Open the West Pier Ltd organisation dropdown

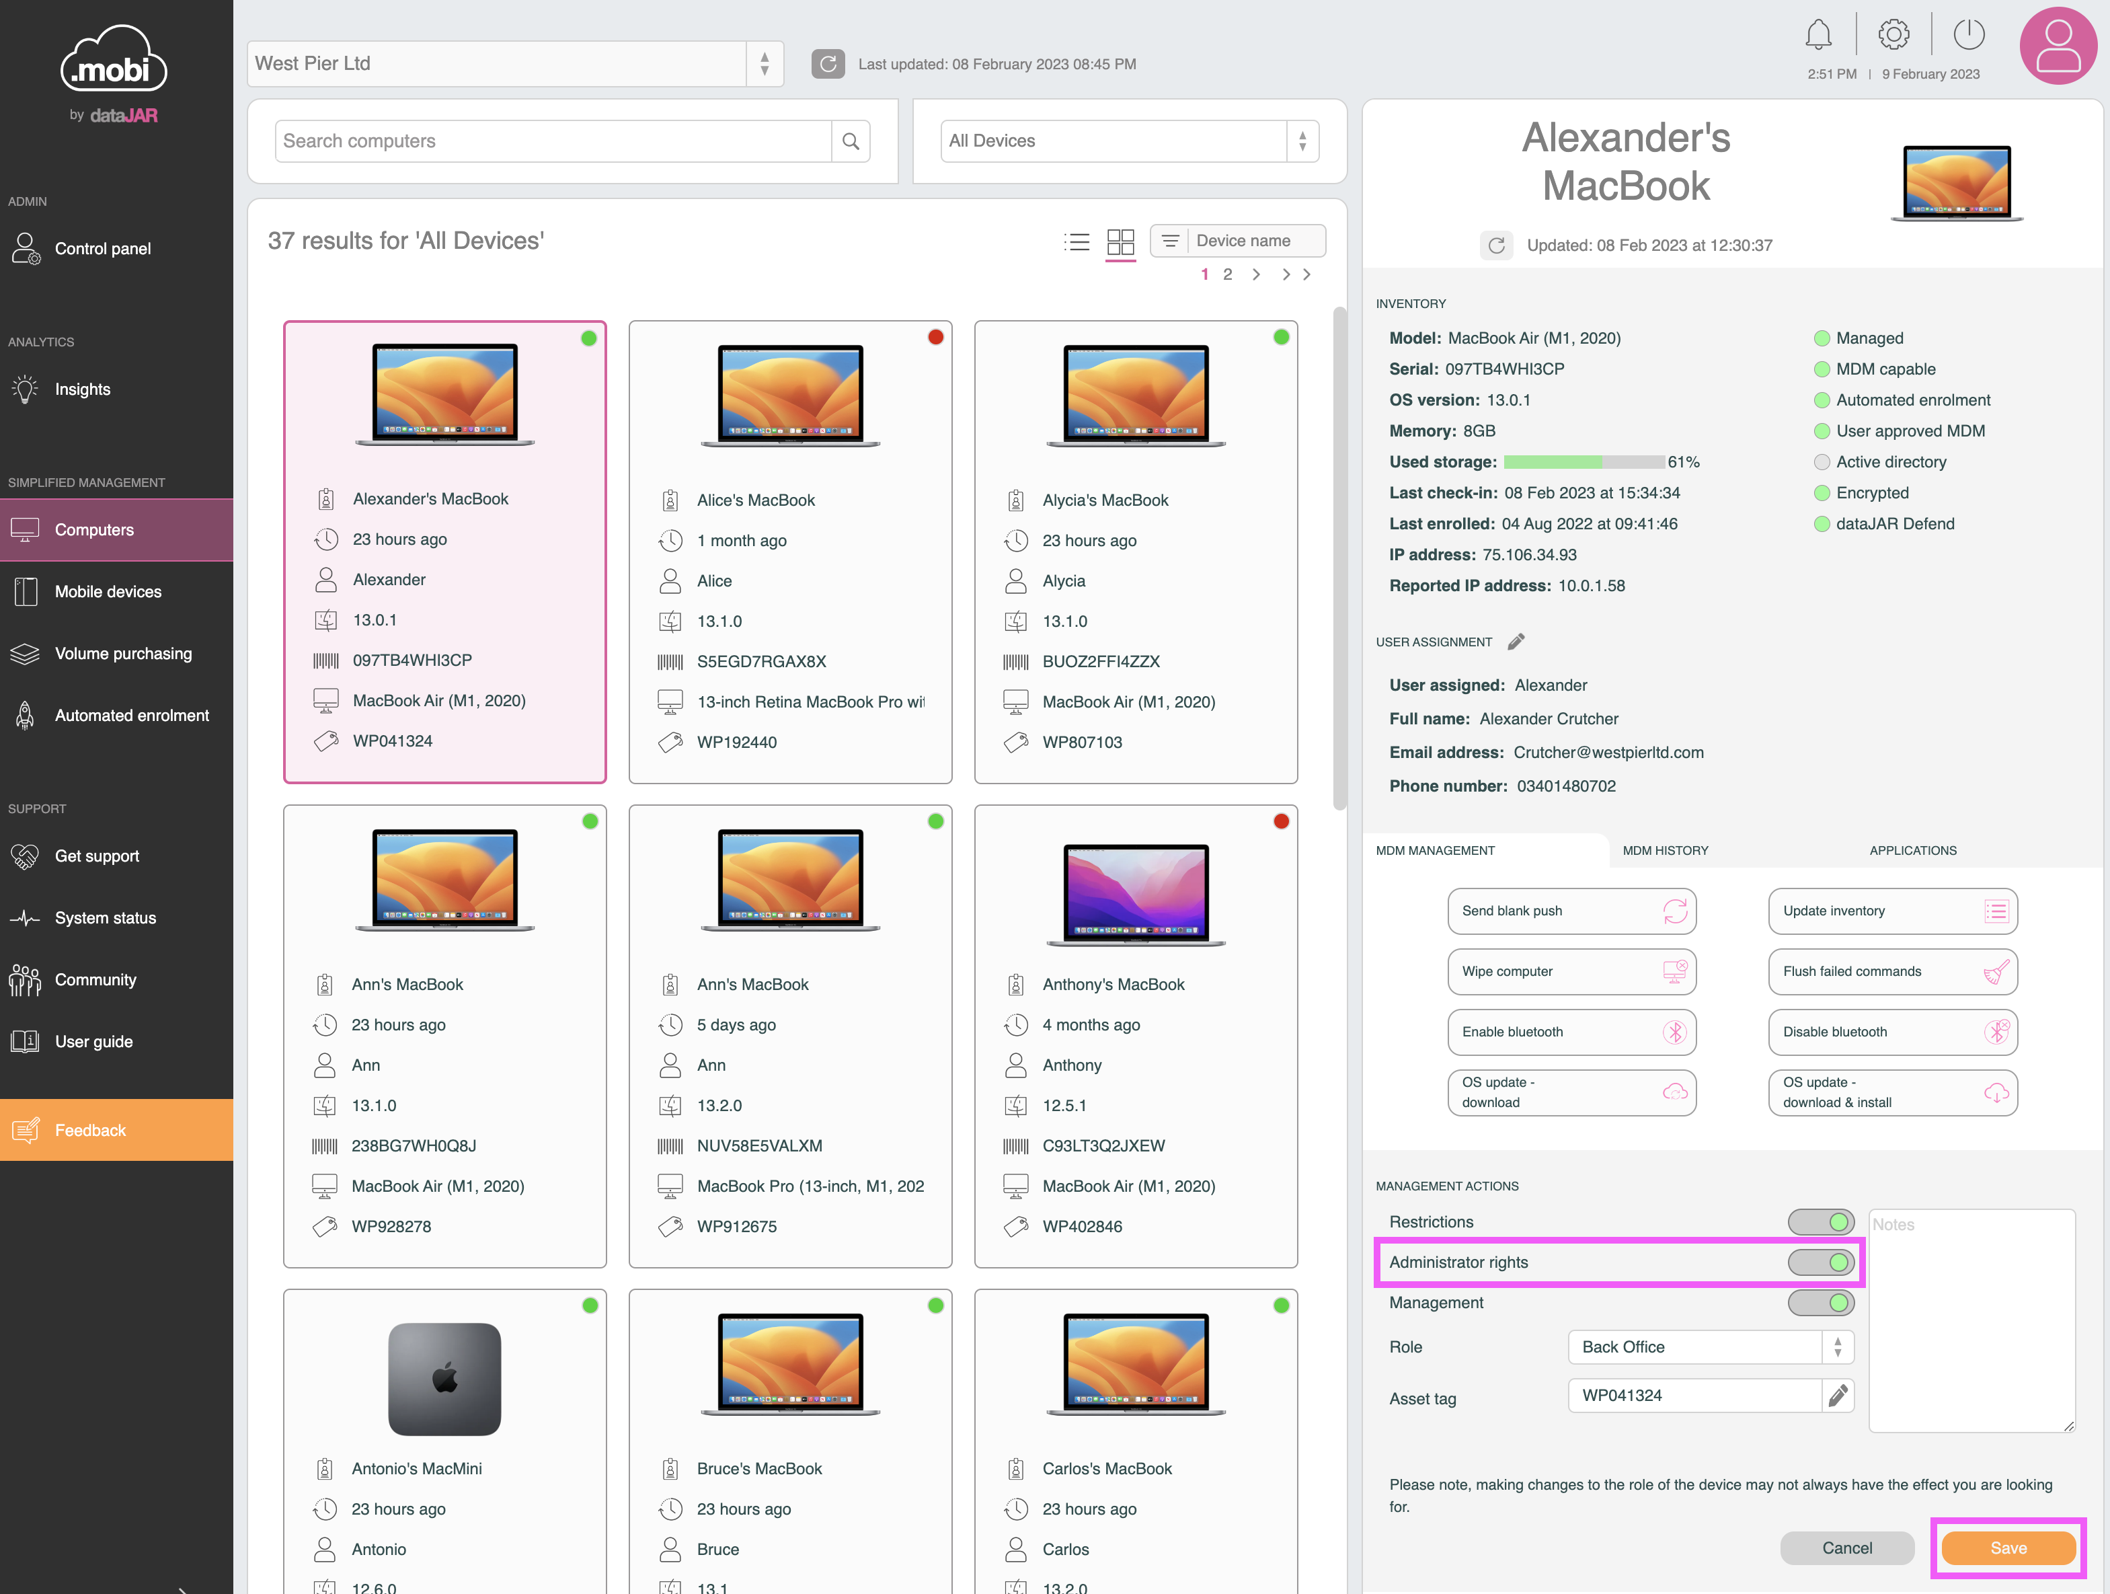tap(515, 64)
